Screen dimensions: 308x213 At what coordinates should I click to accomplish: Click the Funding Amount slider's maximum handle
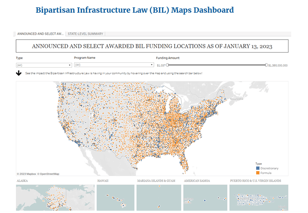coord(266,65)
